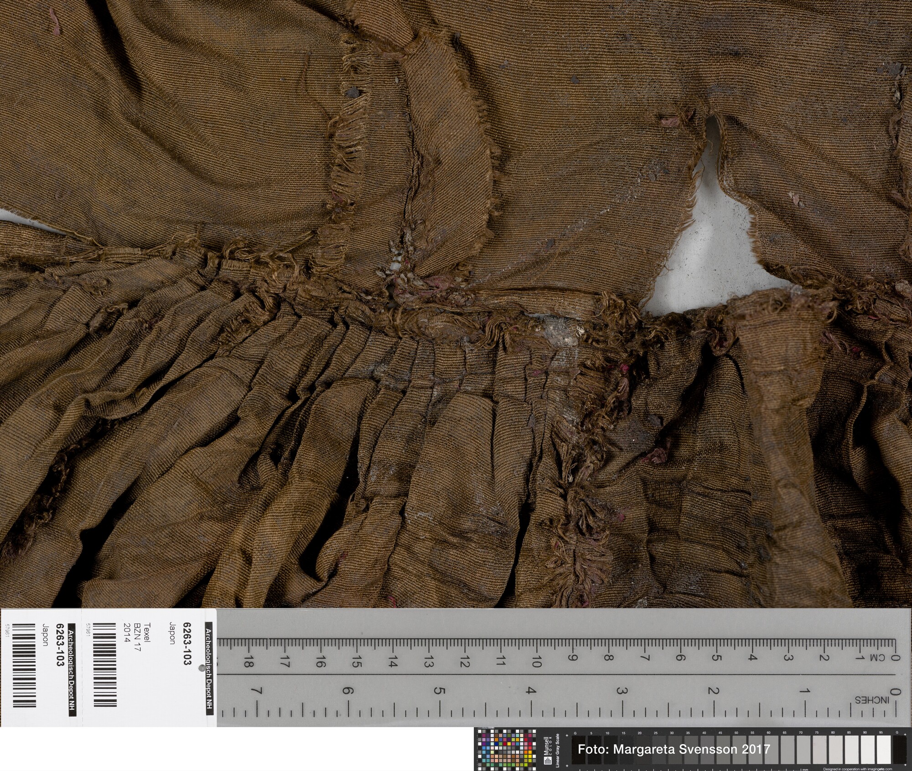Click the 'Foto: Margareta Svensson 2017' credit text

coord(674,750)
